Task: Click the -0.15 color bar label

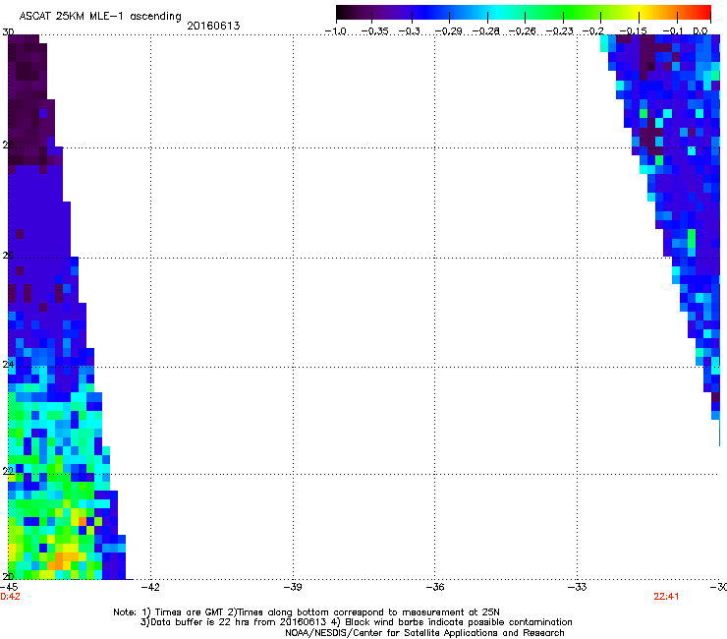Action: coord(633,31)
